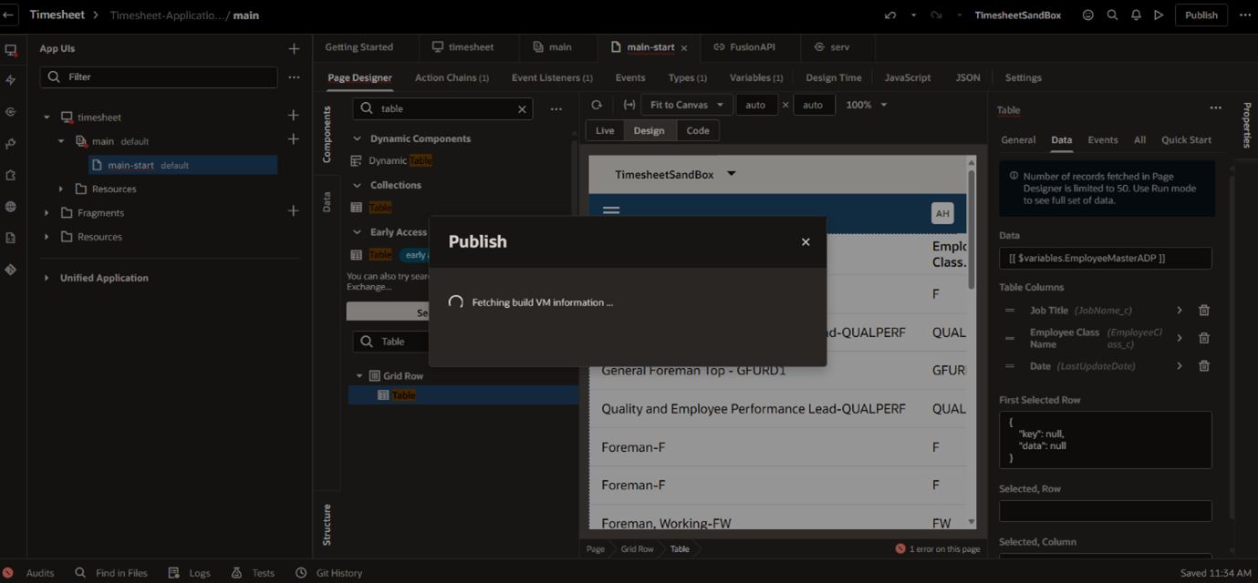
Task: Add a new App UI with plus icon
Action: 294,49
